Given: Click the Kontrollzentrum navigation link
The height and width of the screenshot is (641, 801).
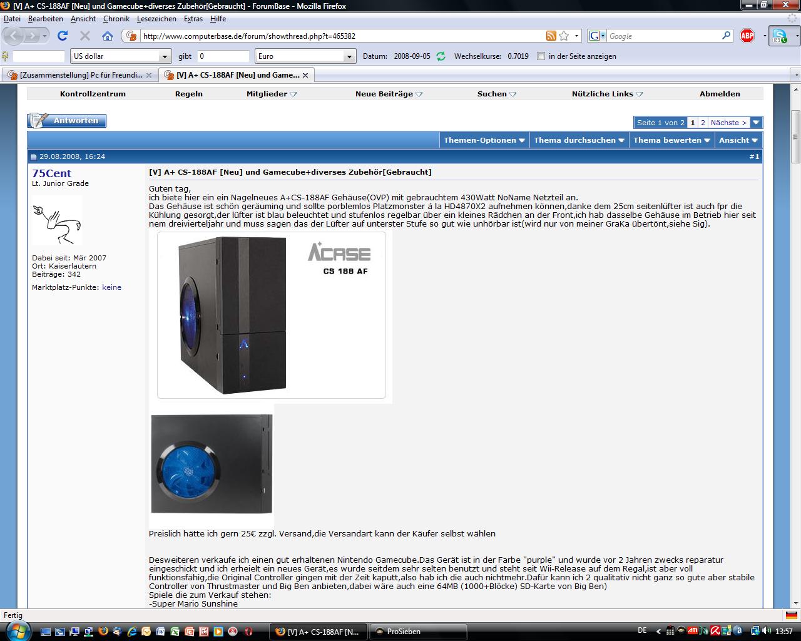Looking at the screenshot, I should [93, 94].
